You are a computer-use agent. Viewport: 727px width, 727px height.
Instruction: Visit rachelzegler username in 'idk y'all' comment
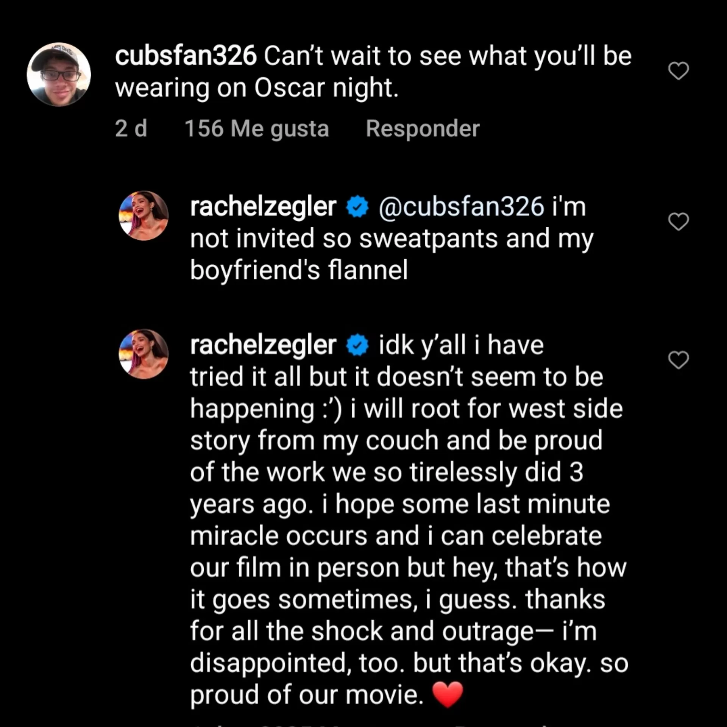[263, 345]
